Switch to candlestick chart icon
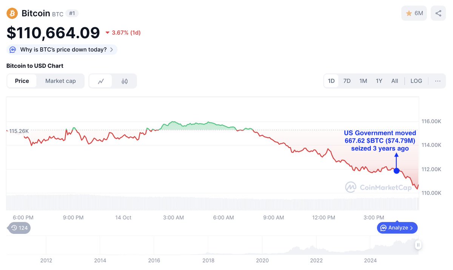This screenshot has width=453, height=270. coord(125,81)
